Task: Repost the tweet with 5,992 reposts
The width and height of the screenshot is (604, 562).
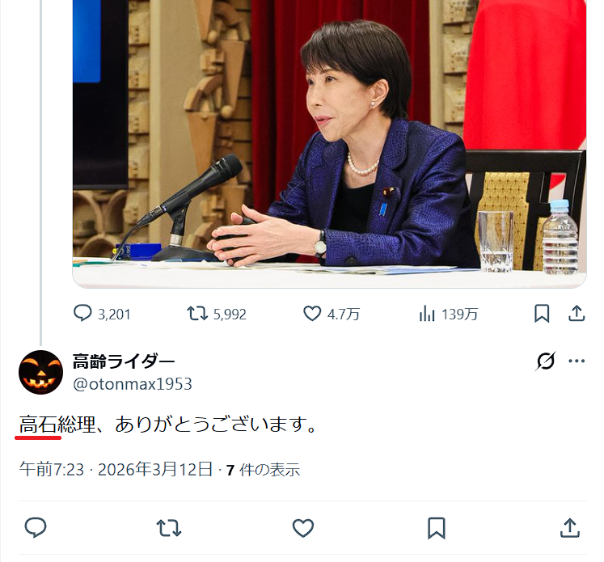Action: pyautogui.click(x=217, y=314)
